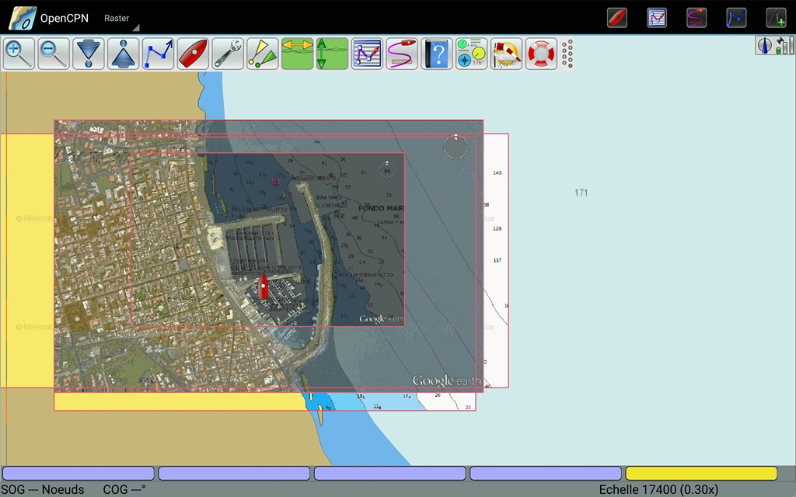Open Route Manager from the black action bar
This screenshot has width=796, height=497.
657,18
